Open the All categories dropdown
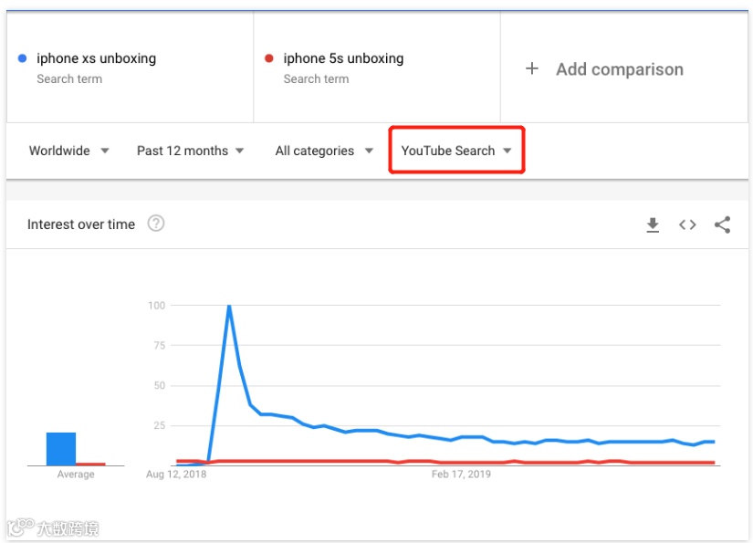Image resolution: width=753 pixels, height=543 pixels. pyautogui.click(x=324, y=151)
